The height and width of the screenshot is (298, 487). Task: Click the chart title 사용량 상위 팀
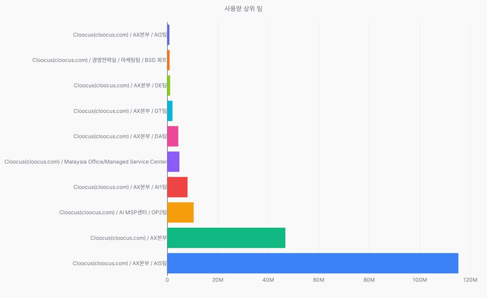(x=243, y=9)
